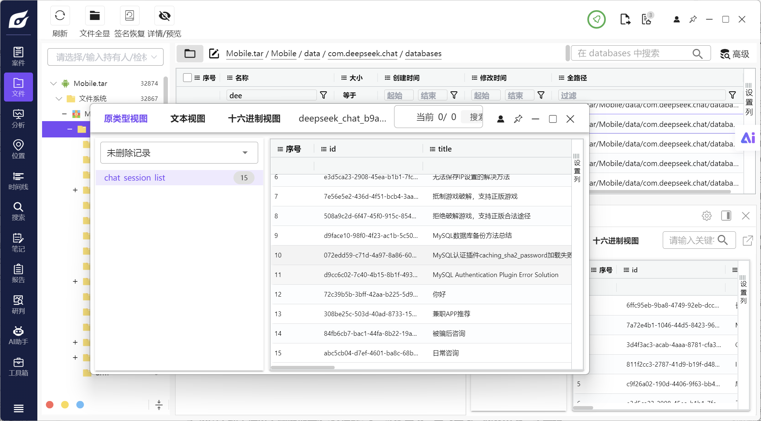Click the green circular status icon
Viewport: 761px width, 421px height.
click(x=596, y=19)
